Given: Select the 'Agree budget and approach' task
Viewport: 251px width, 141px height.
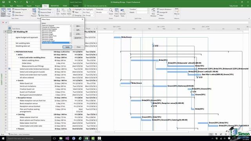Looking at the screenshot, I should click(27, 38).
